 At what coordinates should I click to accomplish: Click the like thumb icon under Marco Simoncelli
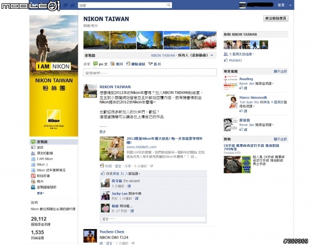(241, 111)
